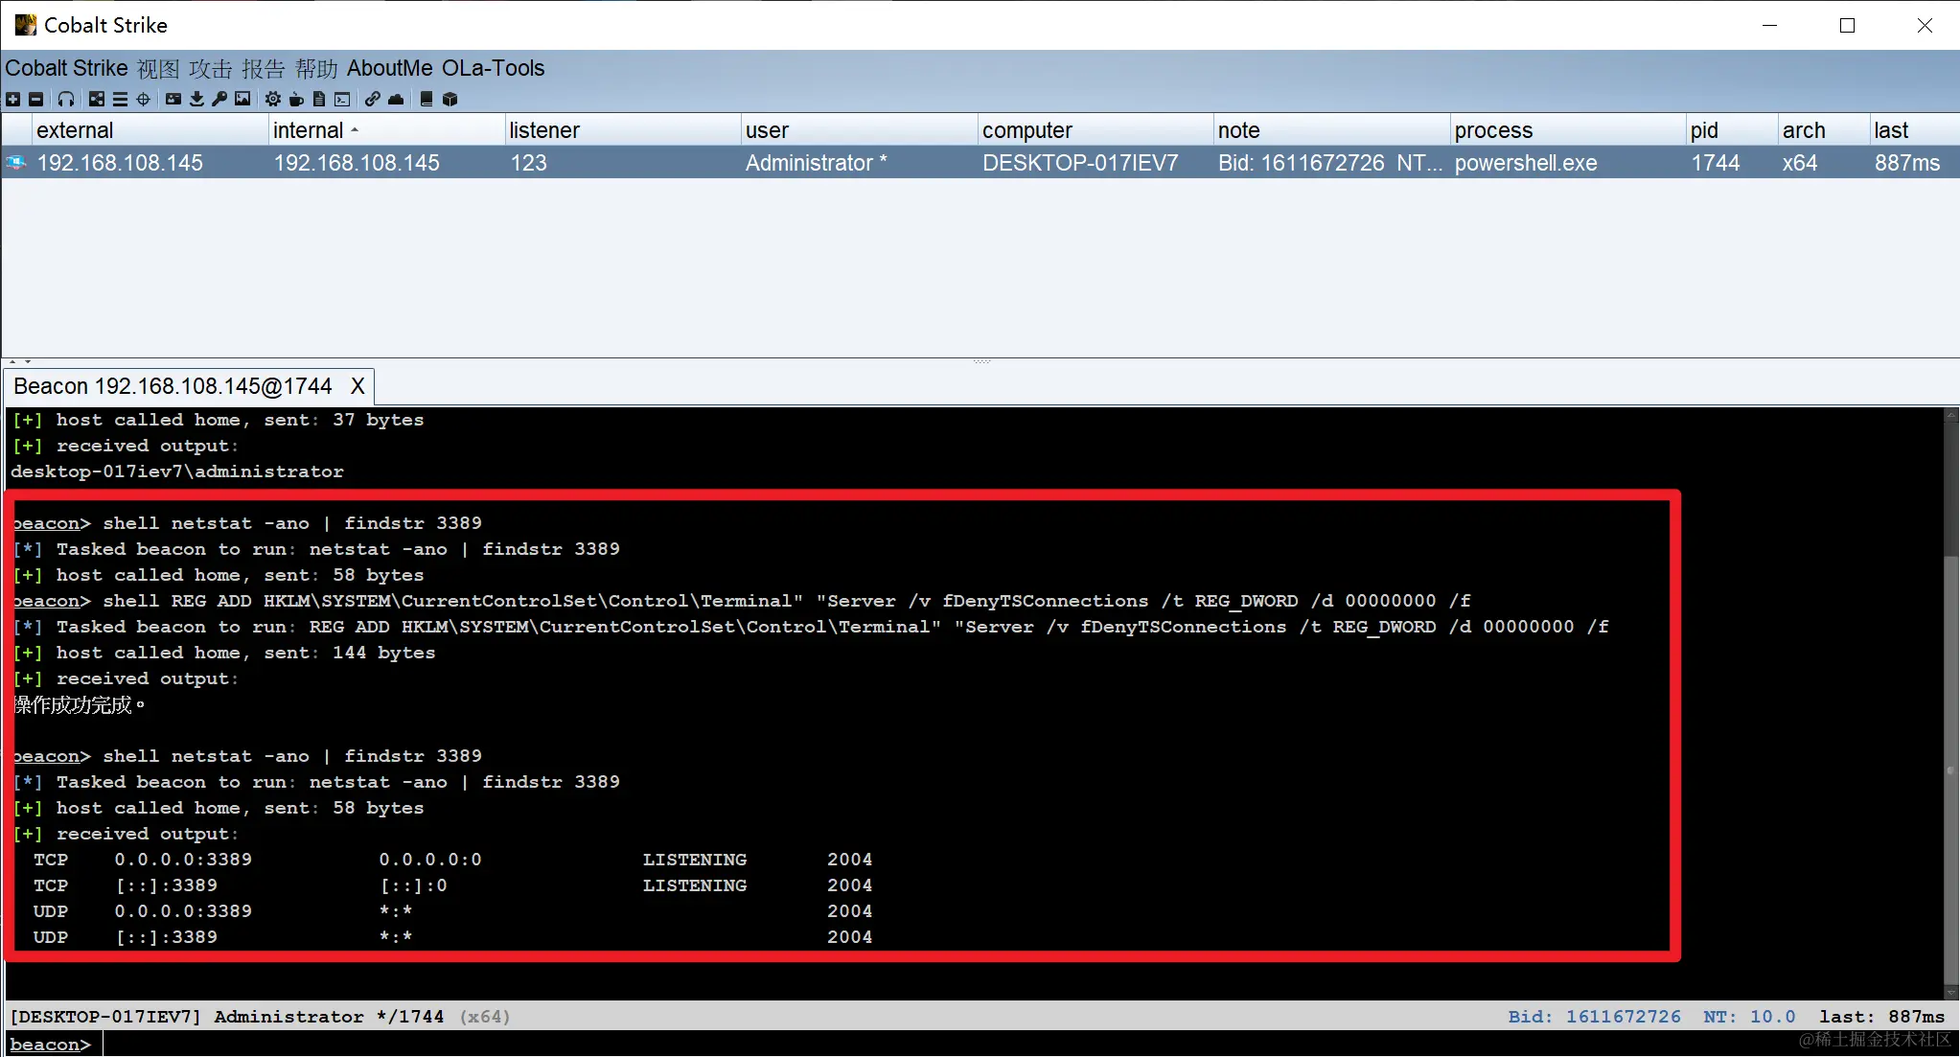The height and width of the screenshot is (1057, 1960).
Task: Click the gear icon in toolbar
Action: 273,99
